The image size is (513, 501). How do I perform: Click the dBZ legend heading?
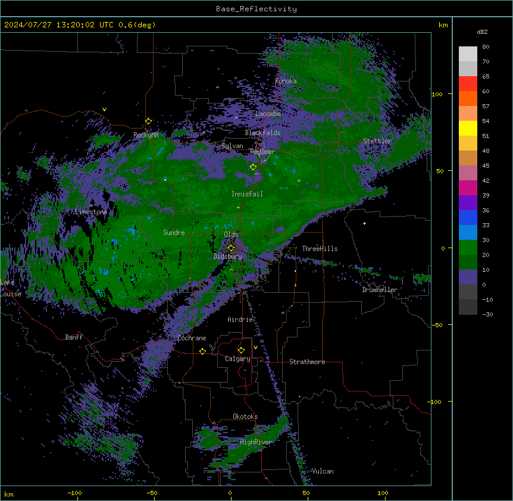coord(482,32)
